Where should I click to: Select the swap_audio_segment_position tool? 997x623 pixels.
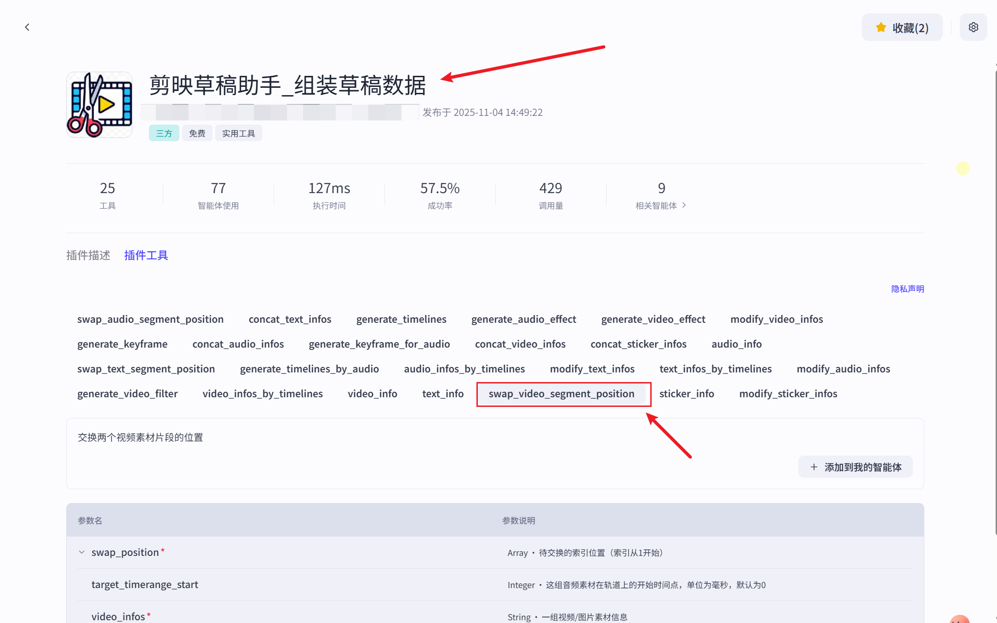point(150,319)
